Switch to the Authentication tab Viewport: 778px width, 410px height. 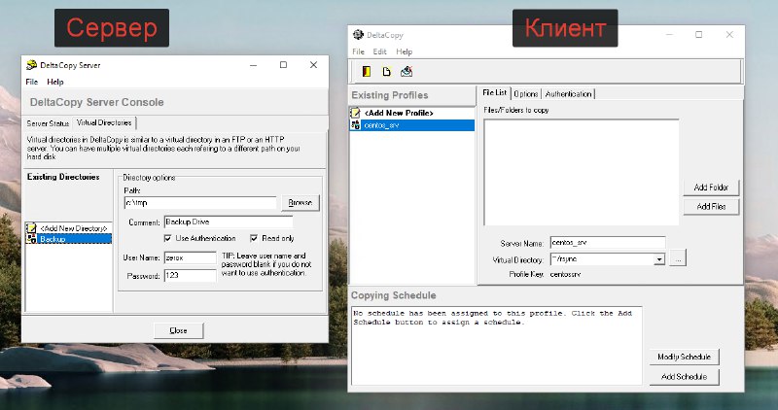click(x=568, y=93)
